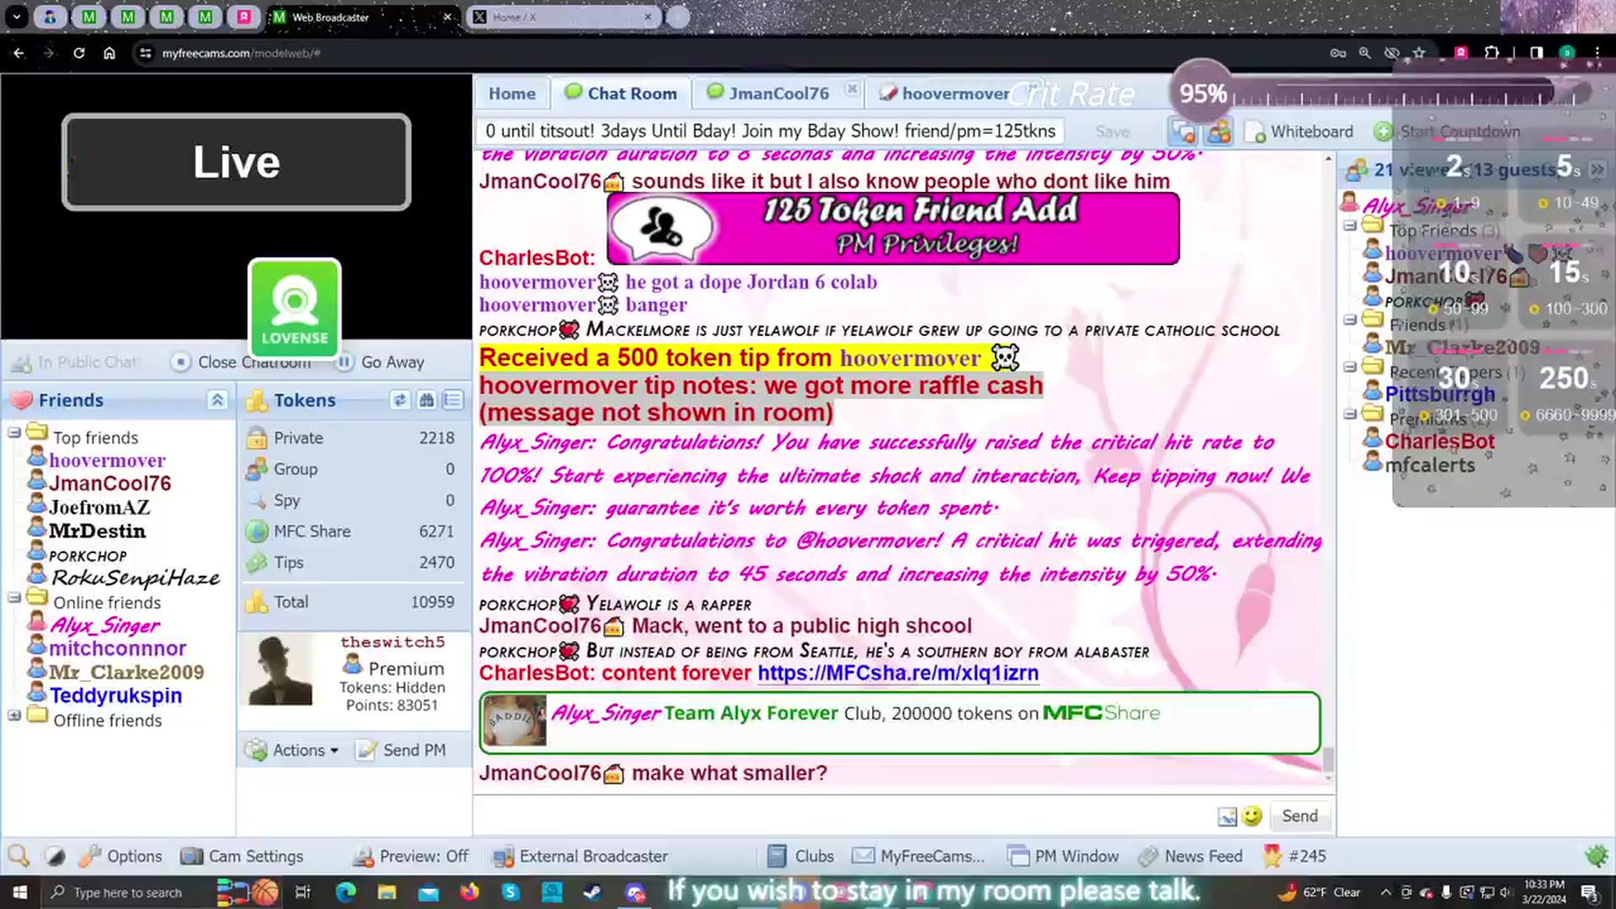Viewport: 1616px width, 909px height.
Task: Toggle Close Chatroom option
Action: [242, 362]
